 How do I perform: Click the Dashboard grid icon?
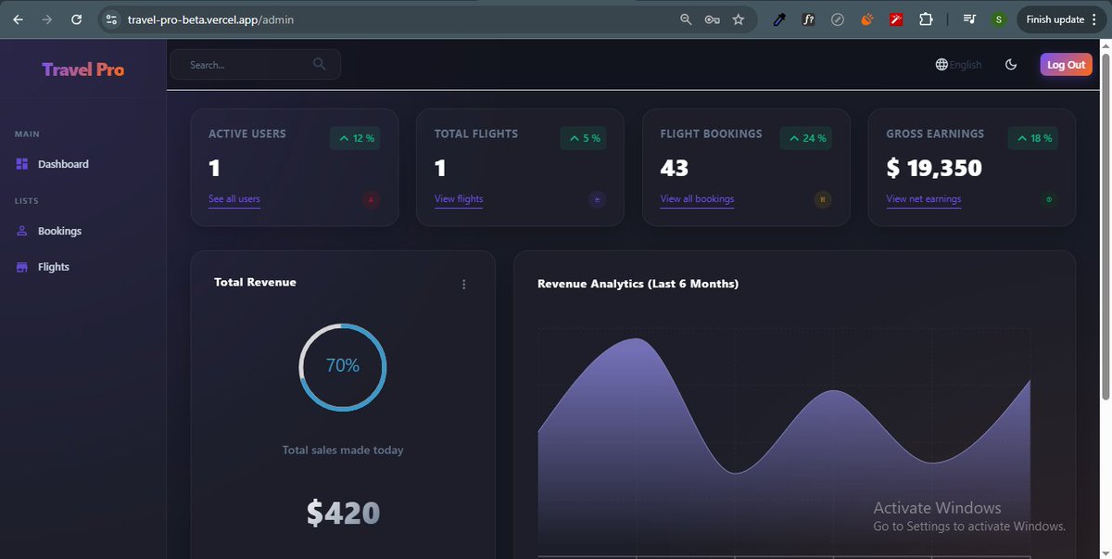23,164
